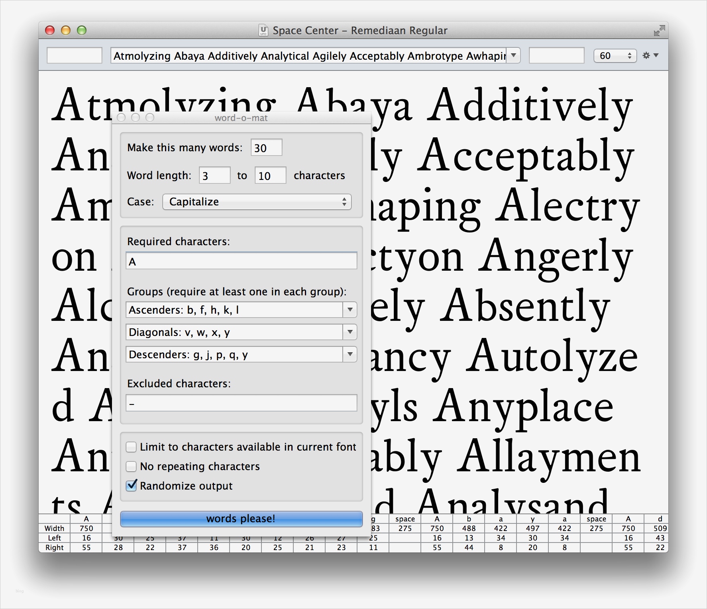The image size is (707, 609).
Task: Check the No repeating characters option
Action: pyautogui.click(x=131, y=466)
